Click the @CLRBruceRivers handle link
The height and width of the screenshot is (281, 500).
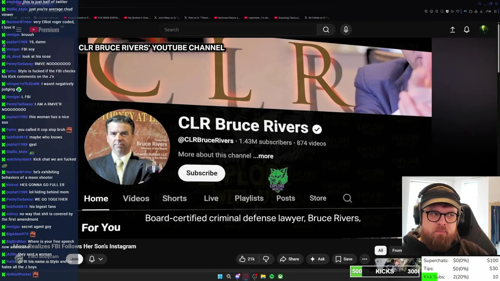pos(205,140)
